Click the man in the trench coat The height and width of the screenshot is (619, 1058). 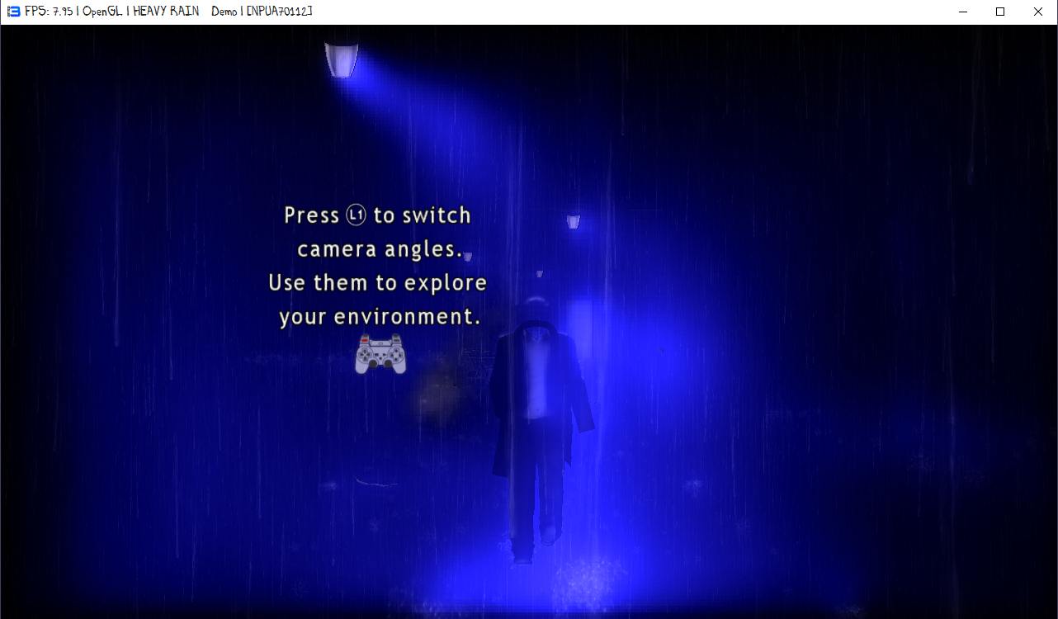[x=541, y=430]
